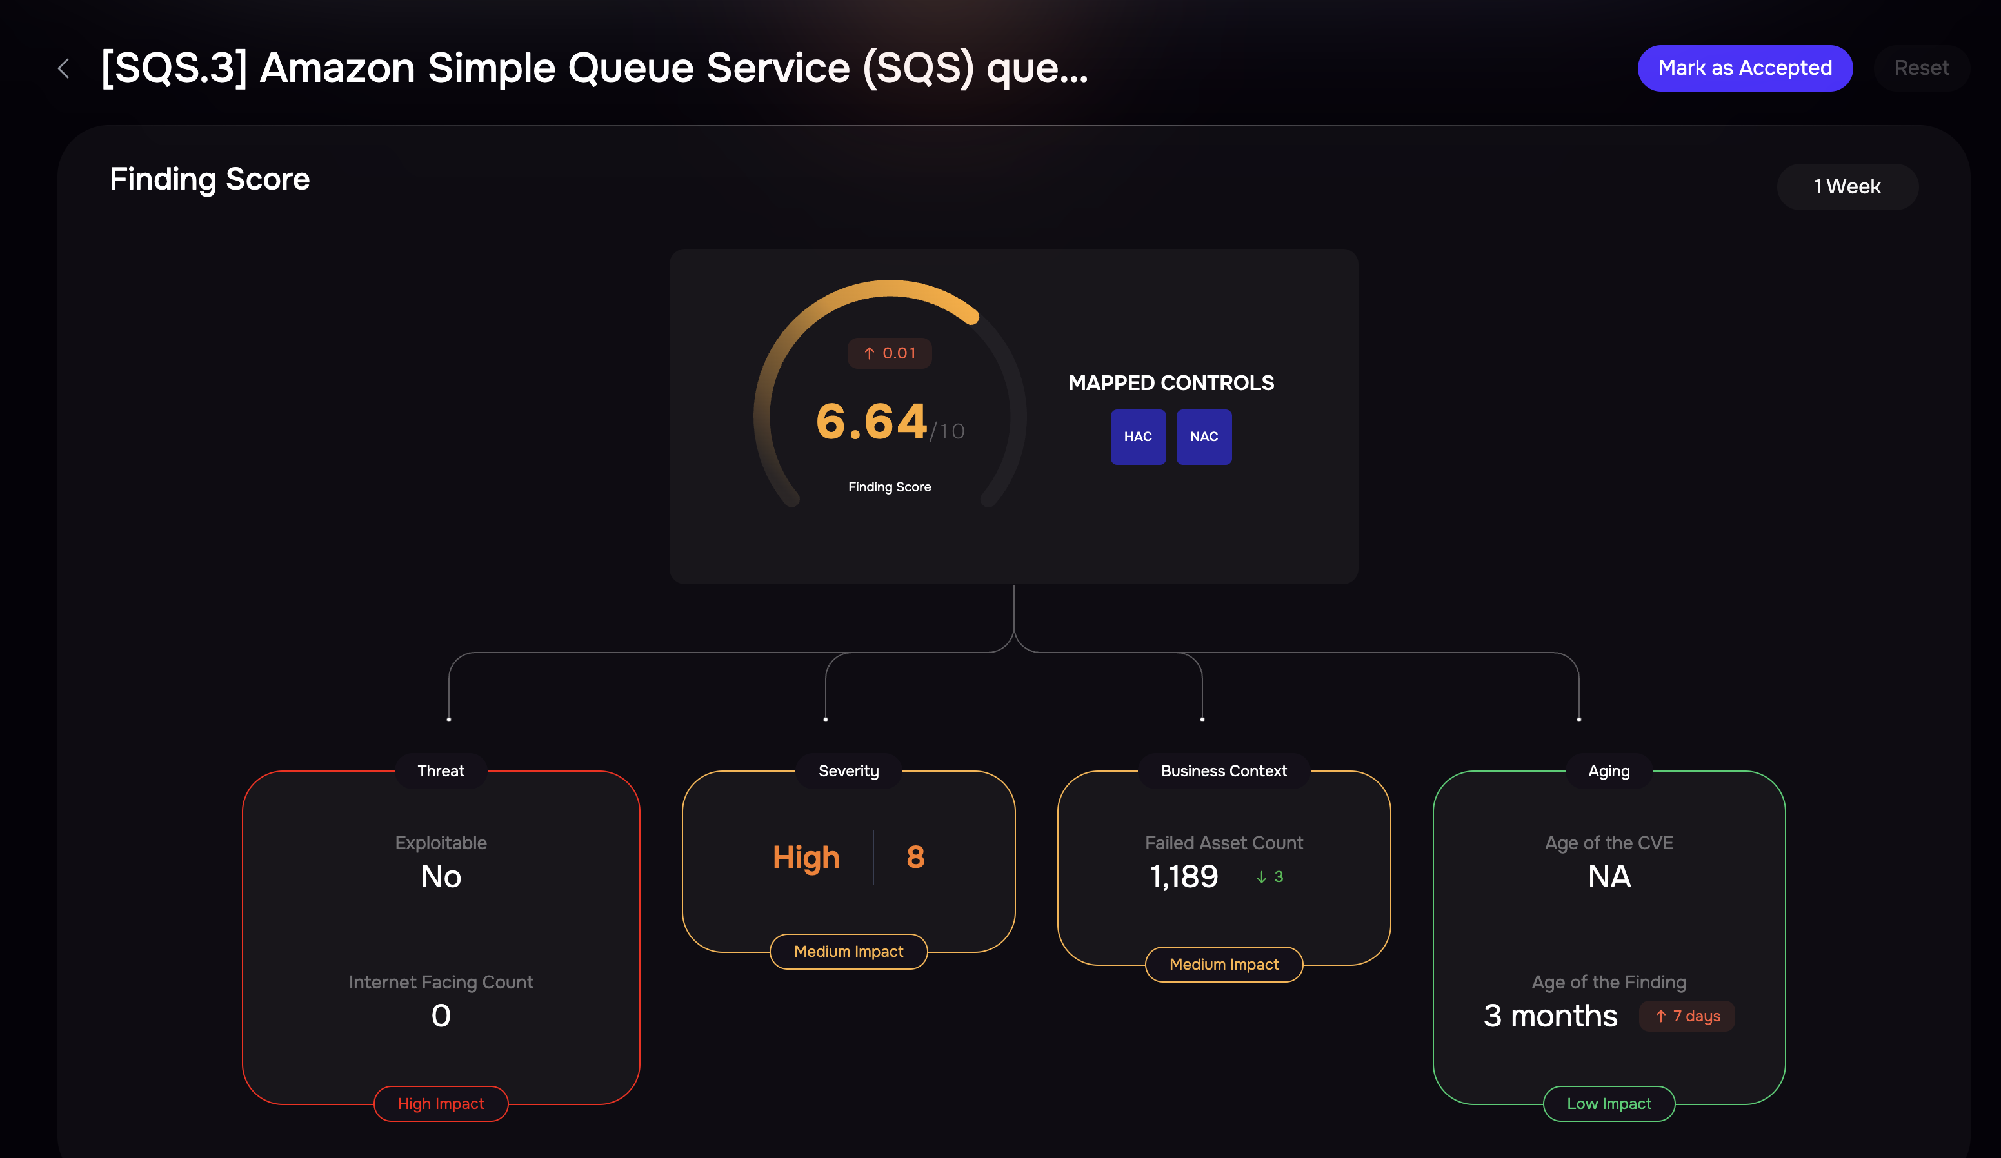Click the Age of the CVE NA value
The width and height of the screenshot is (2001, 1158).
1609,876
